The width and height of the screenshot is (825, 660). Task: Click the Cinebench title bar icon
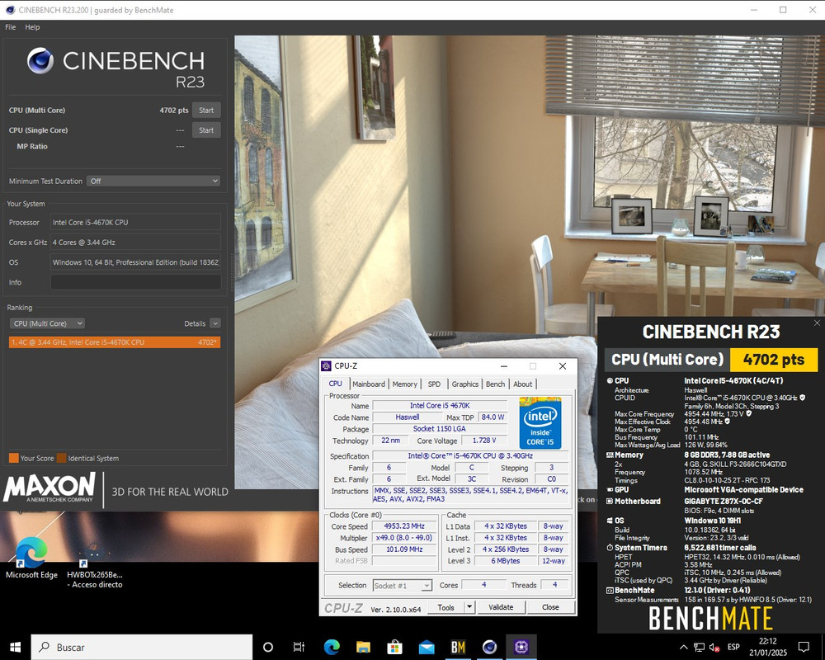10,9
